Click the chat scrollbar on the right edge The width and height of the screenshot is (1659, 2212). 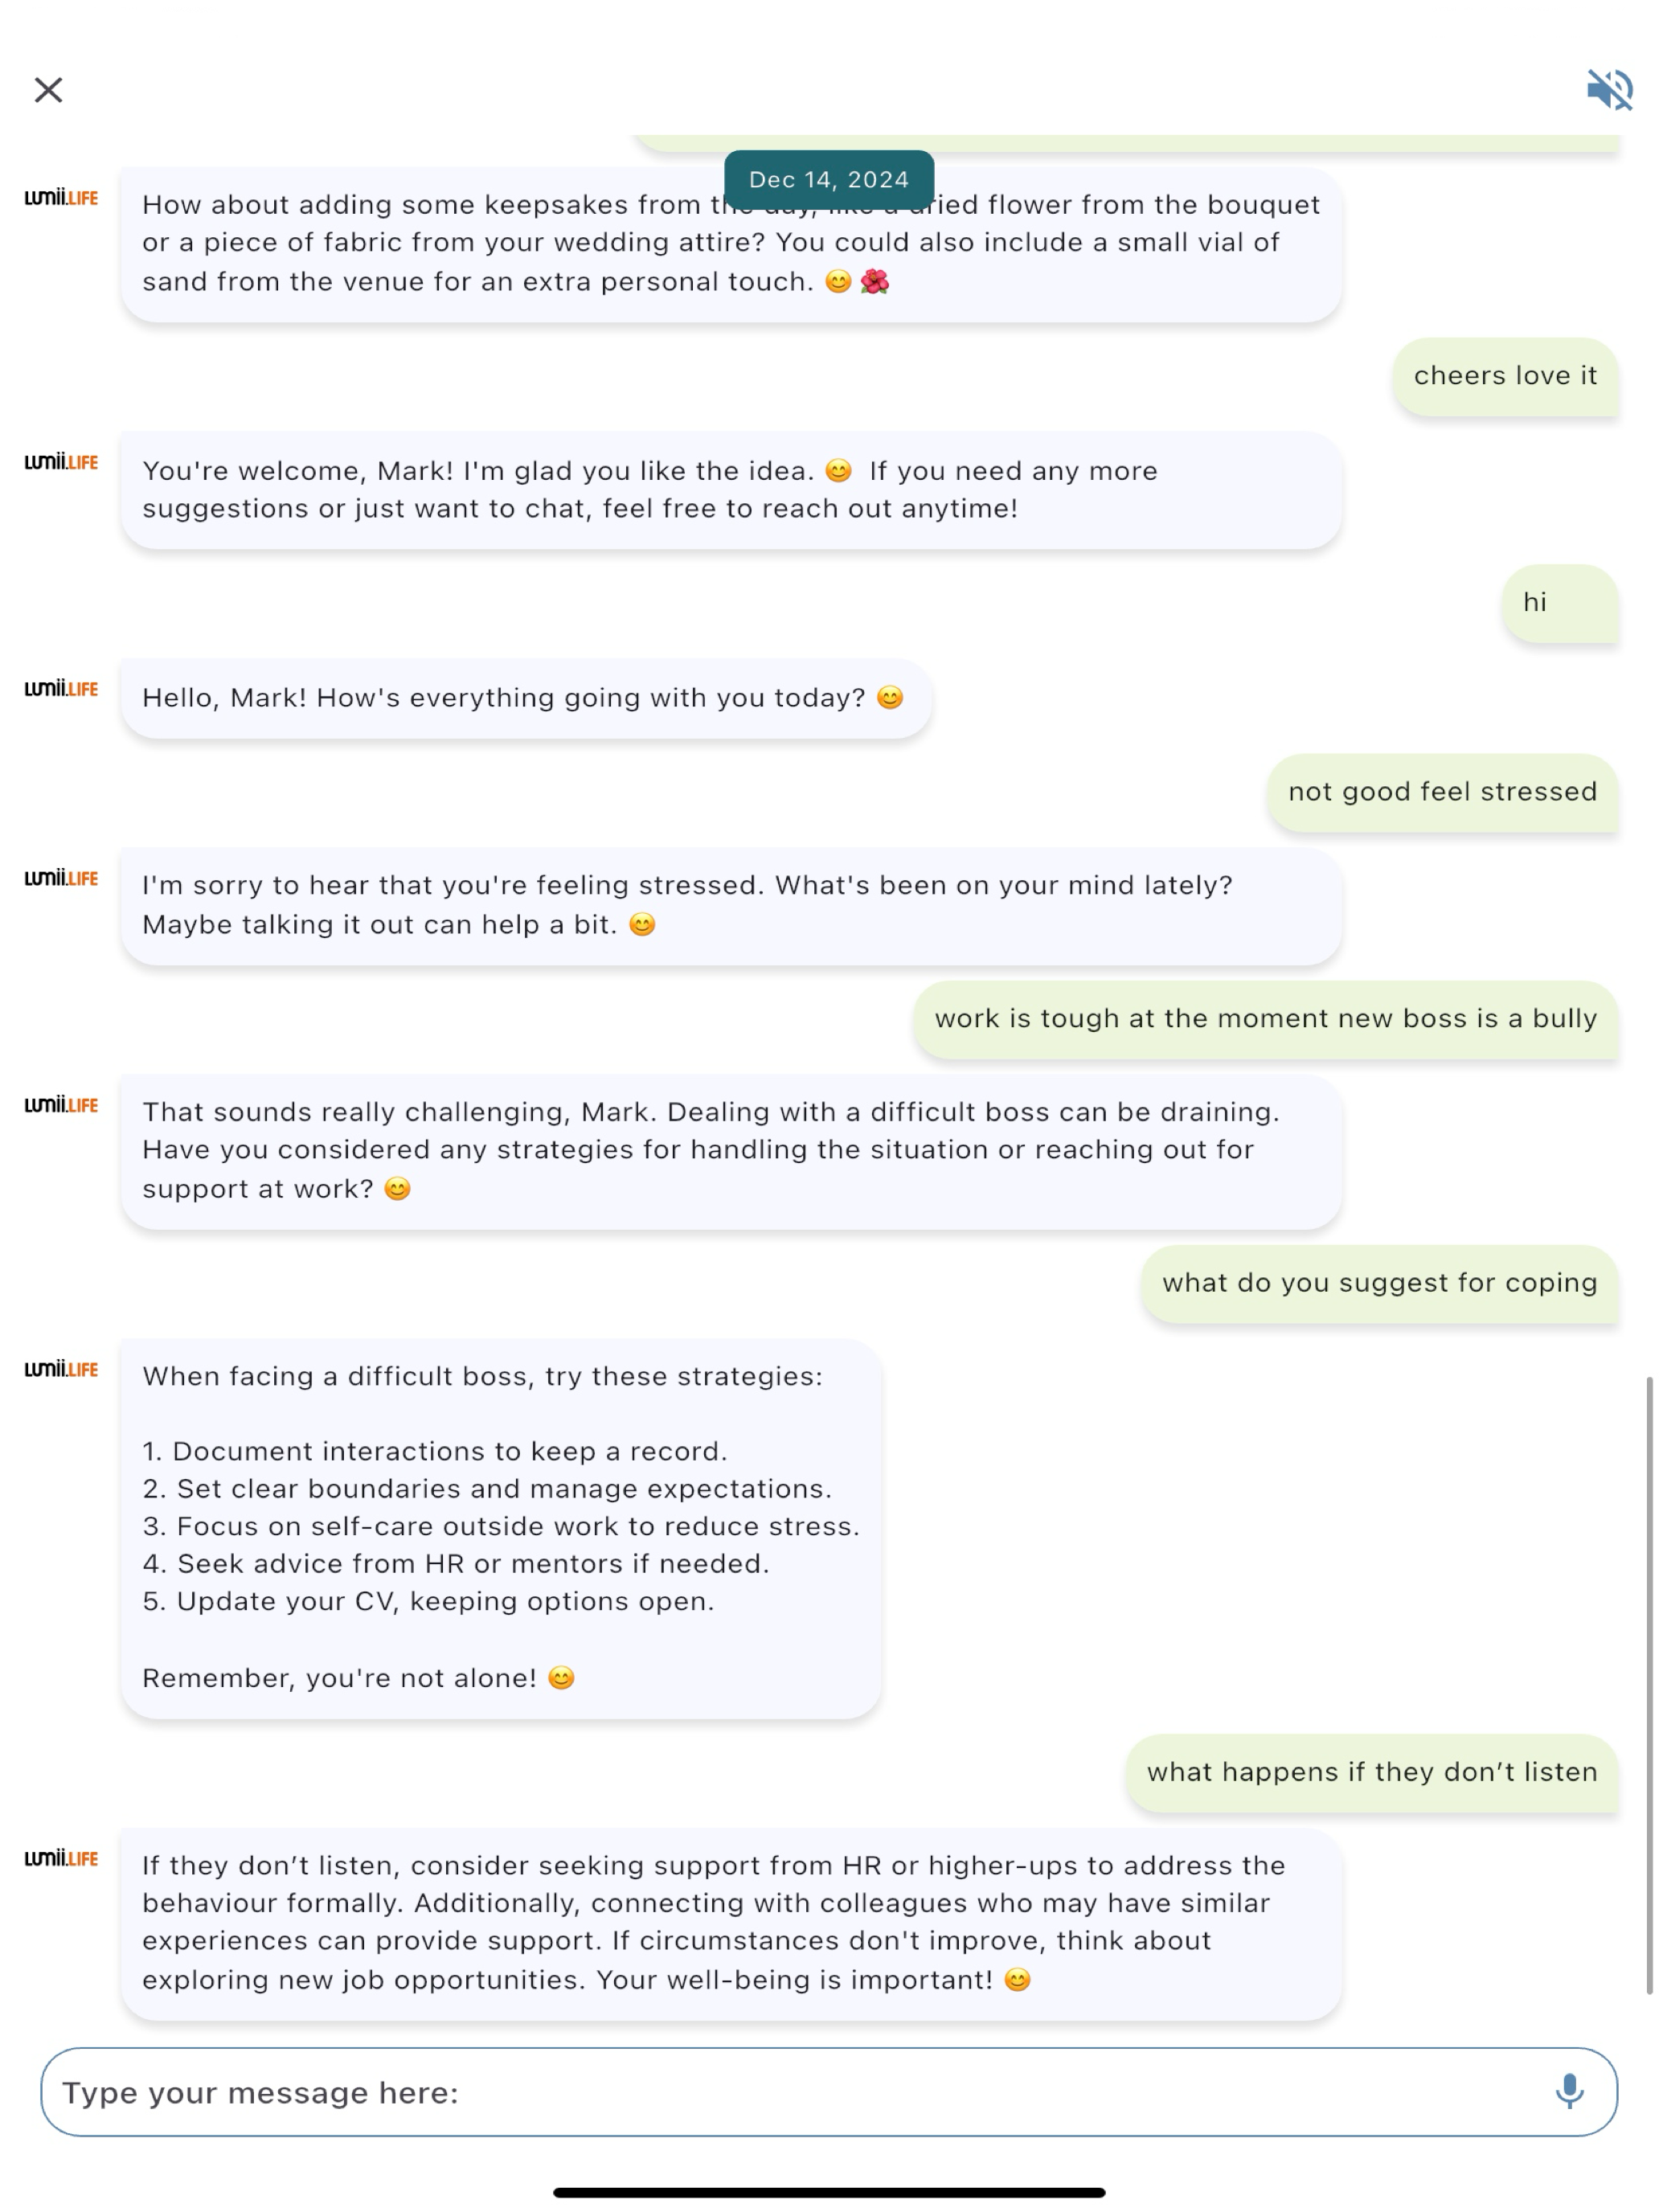(x=1649, y=1685)
